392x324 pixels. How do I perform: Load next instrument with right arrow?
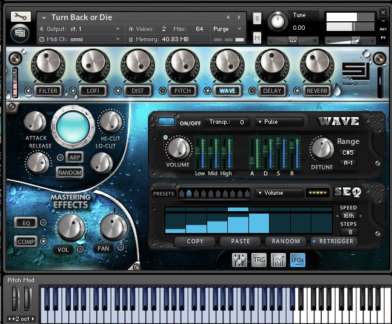241,17
